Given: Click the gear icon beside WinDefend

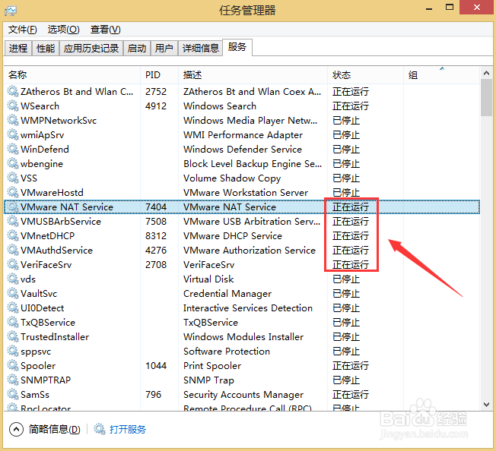Looking at the screenshot, I should pos(13,149).
